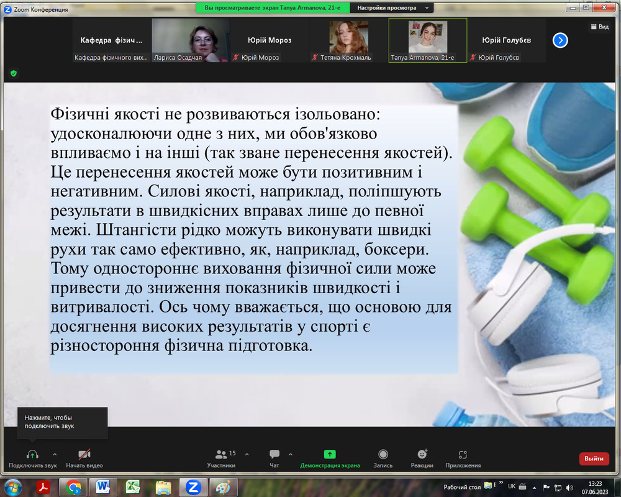Open the Настройки просмотра dropdown
The width and height of the screenshot is (621, 497).
click(x=392, y=8)
